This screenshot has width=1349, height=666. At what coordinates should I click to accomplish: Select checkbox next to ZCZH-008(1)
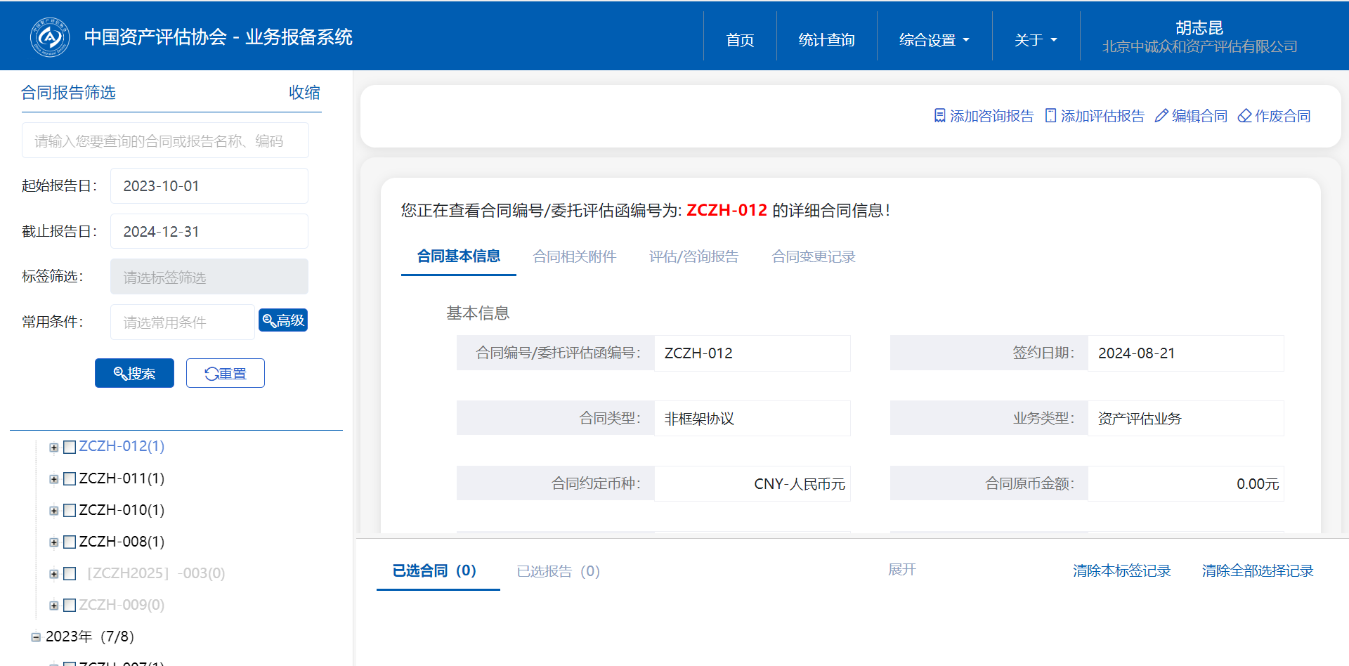click(x=70, y=542)
